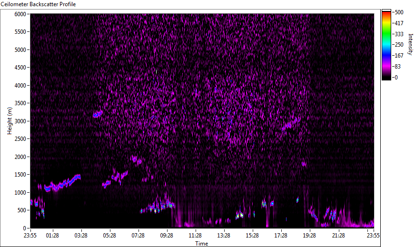The width and height of the screenshot is (415, 247).
Task: Click the 500 intensity scale value
Action: (x=399, y=12)
